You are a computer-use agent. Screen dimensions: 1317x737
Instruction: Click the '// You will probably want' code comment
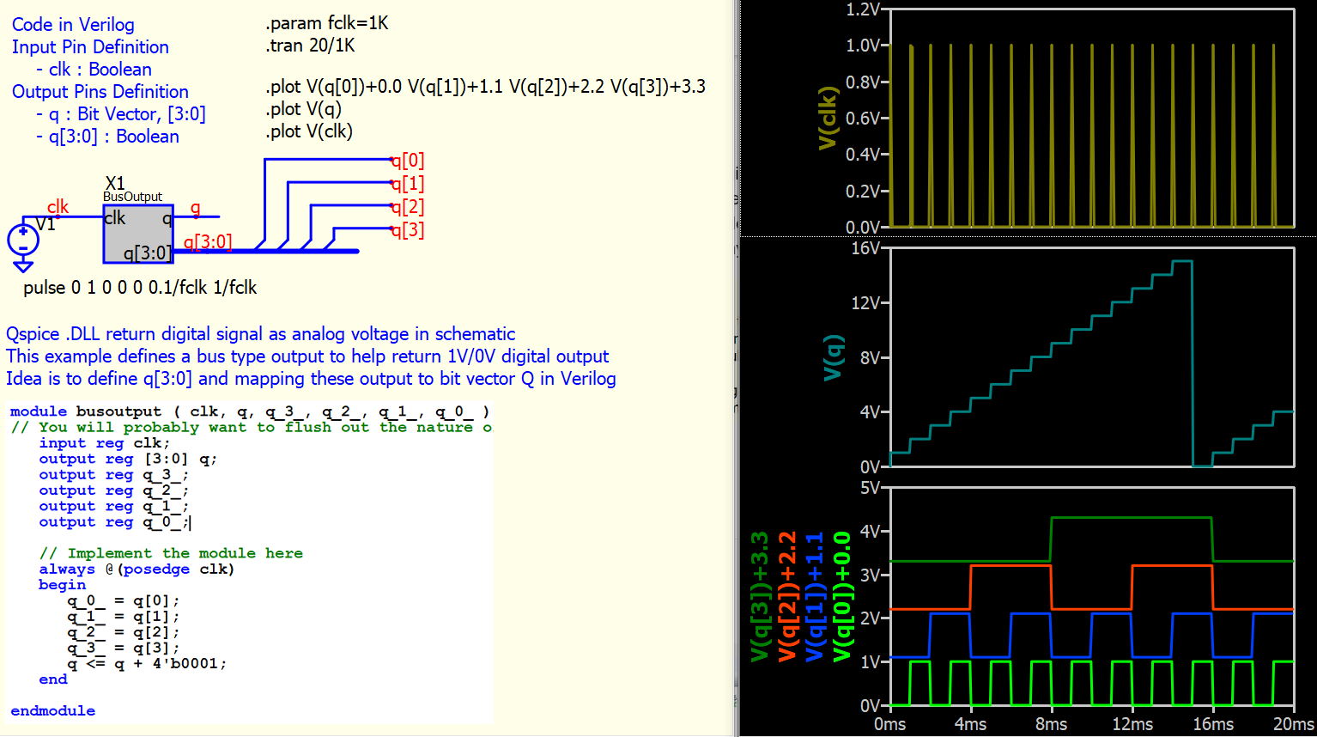[252, 427]
